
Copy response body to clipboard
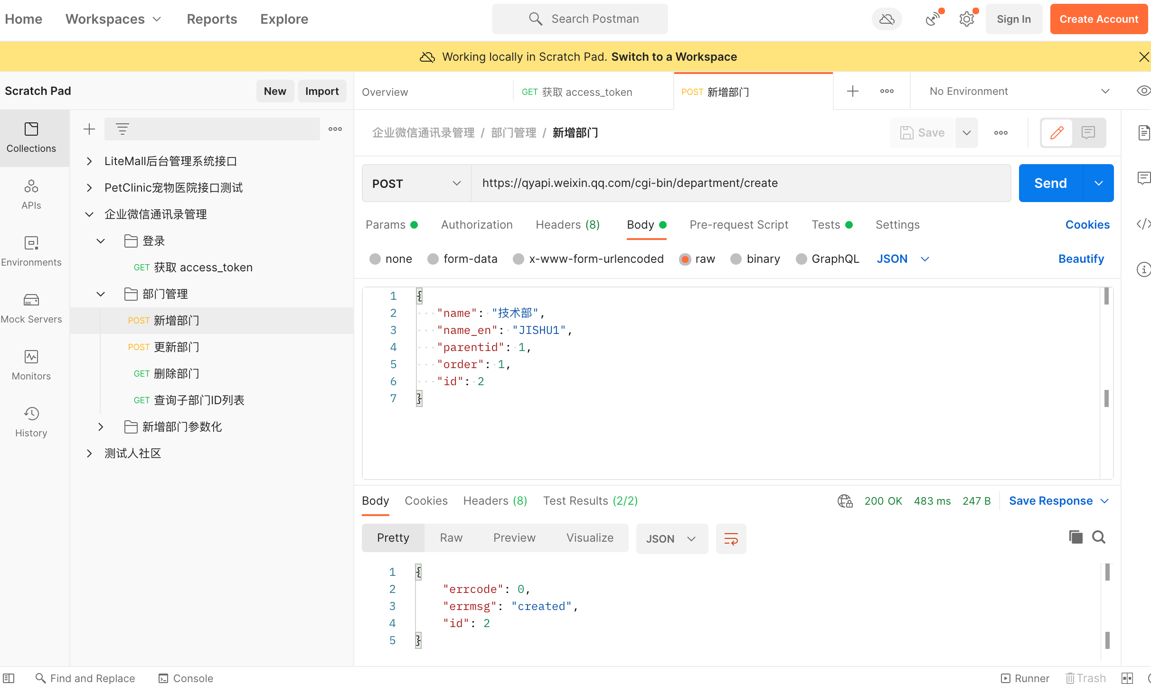pos(1076,537)
